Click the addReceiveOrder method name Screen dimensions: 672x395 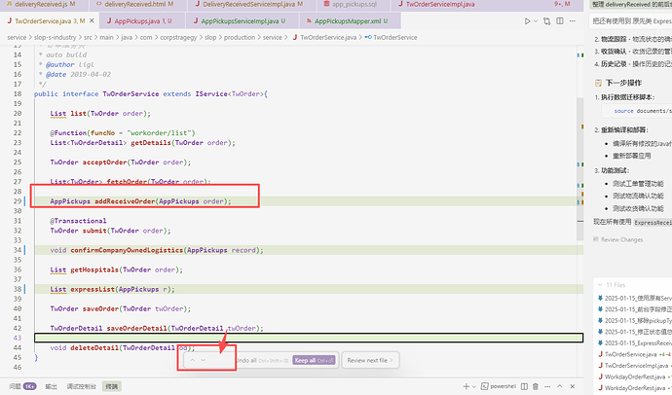[x=125, y=201]
